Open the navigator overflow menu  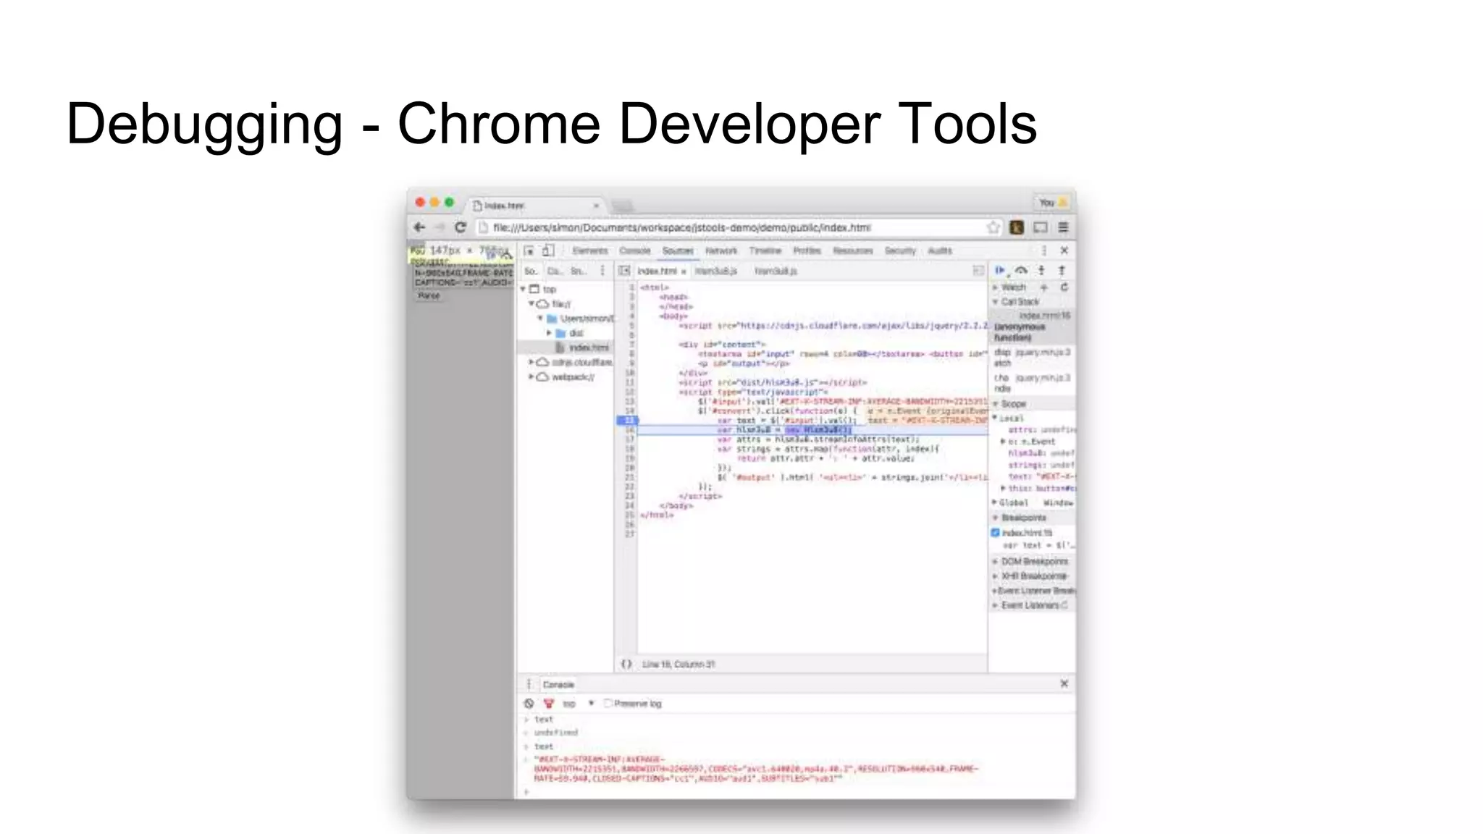point(602,271)
